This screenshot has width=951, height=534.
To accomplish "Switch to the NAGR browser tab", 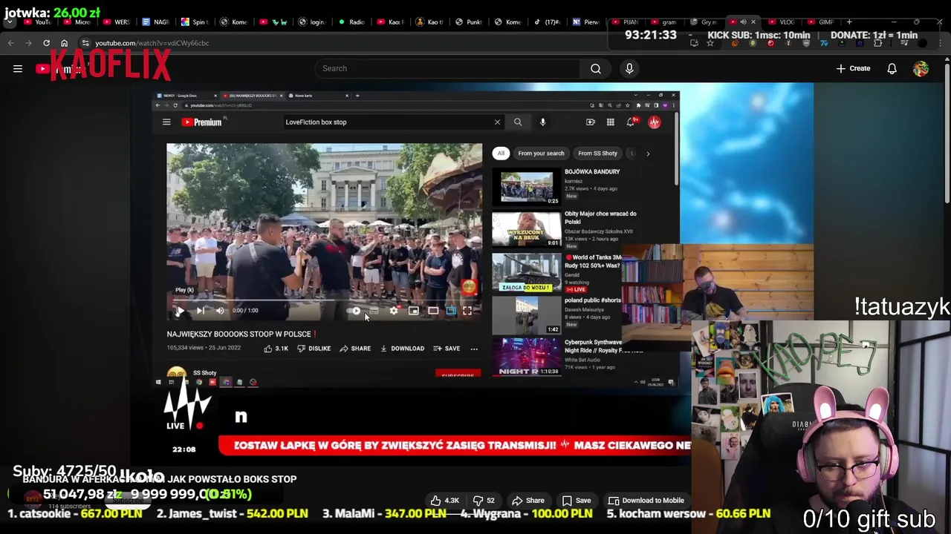I will point(156,22).
